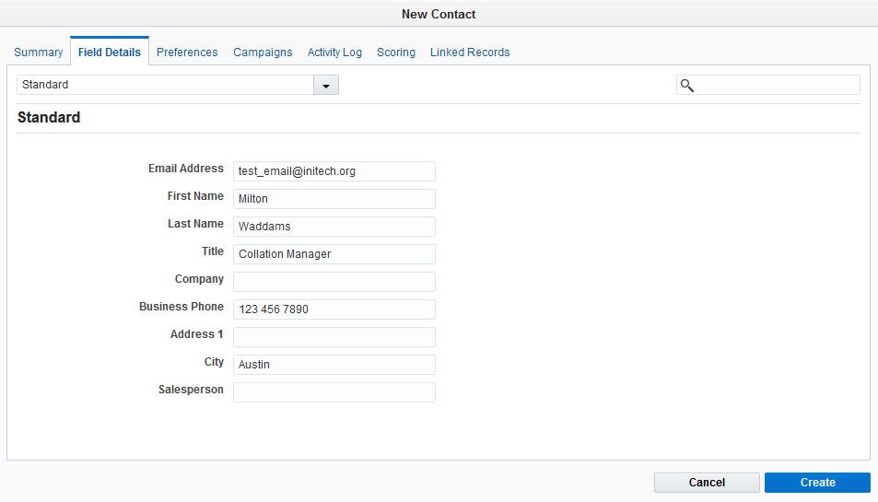Click the magnifying glass search icon

[687, 85]
